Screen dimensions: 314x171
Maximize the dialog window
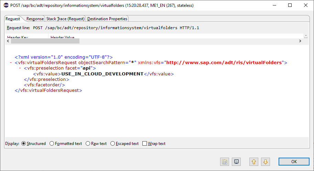(290, 5)
